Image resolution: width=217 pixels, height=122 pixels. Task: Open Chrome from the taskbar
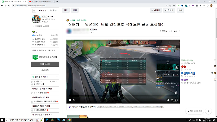(x=69, y=120)
